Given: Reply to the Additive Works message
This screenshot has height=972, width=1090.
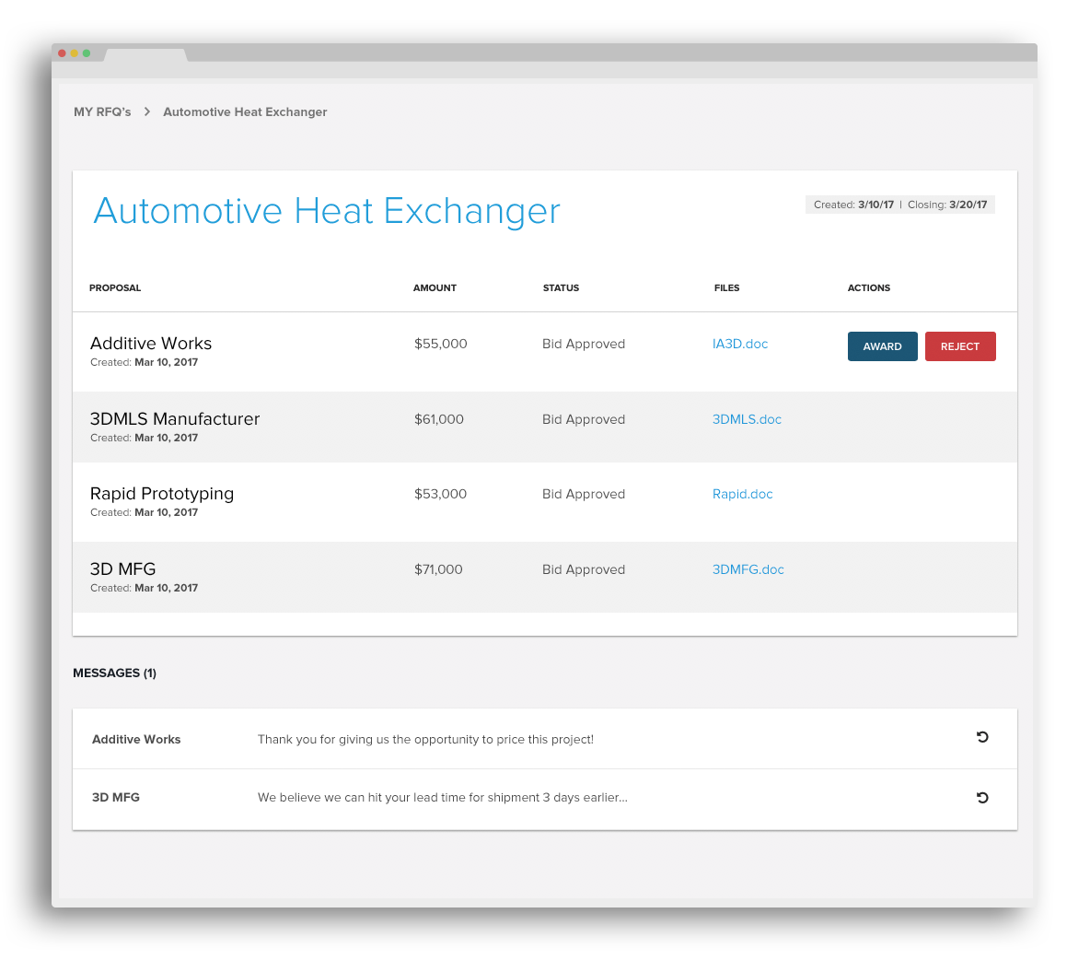Looking at the screenshot, I should point(981,737).
